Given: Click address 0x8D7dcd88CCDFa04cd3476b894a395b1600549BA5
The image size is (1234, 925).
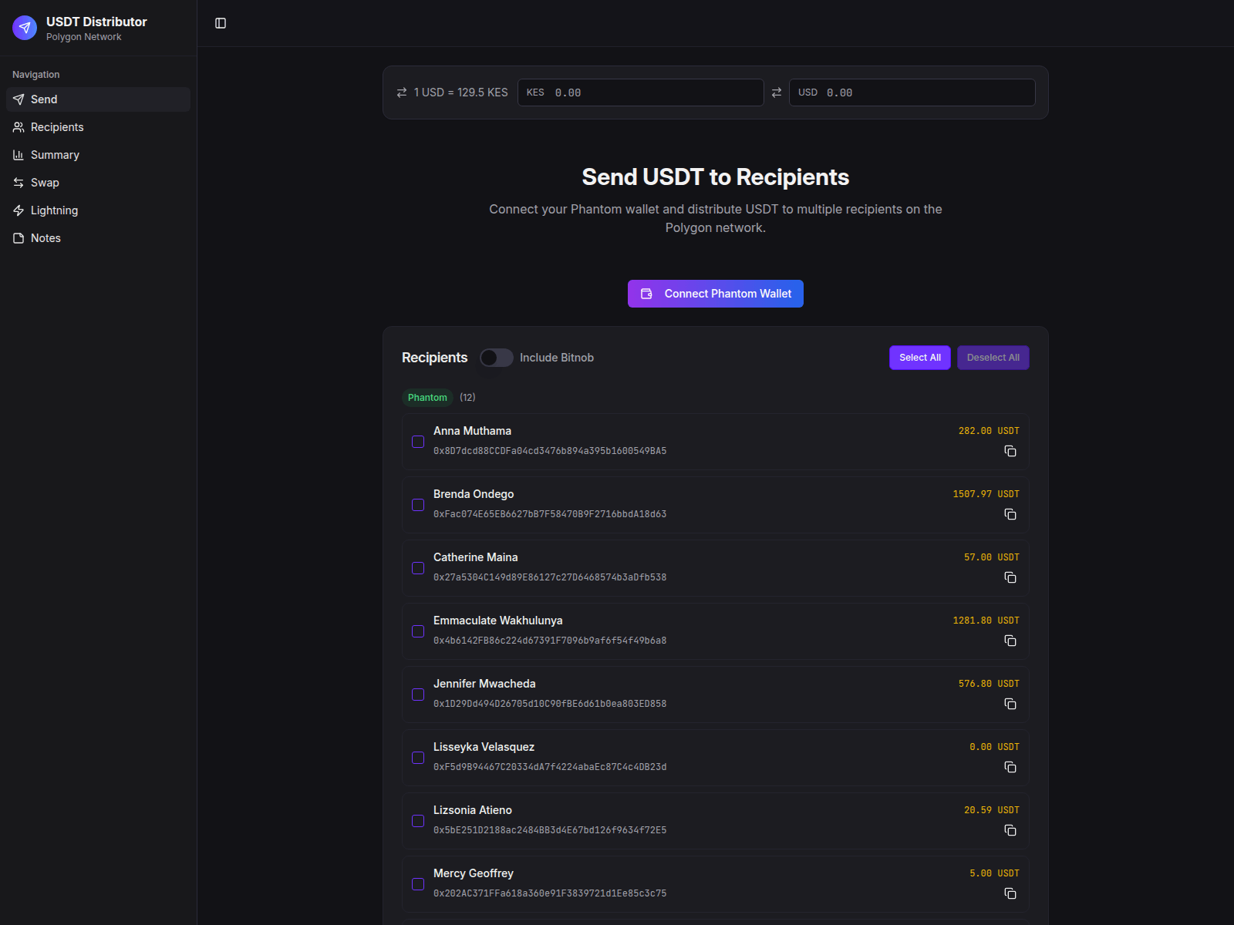Looking at the screenshot, I should pos(550,451).
